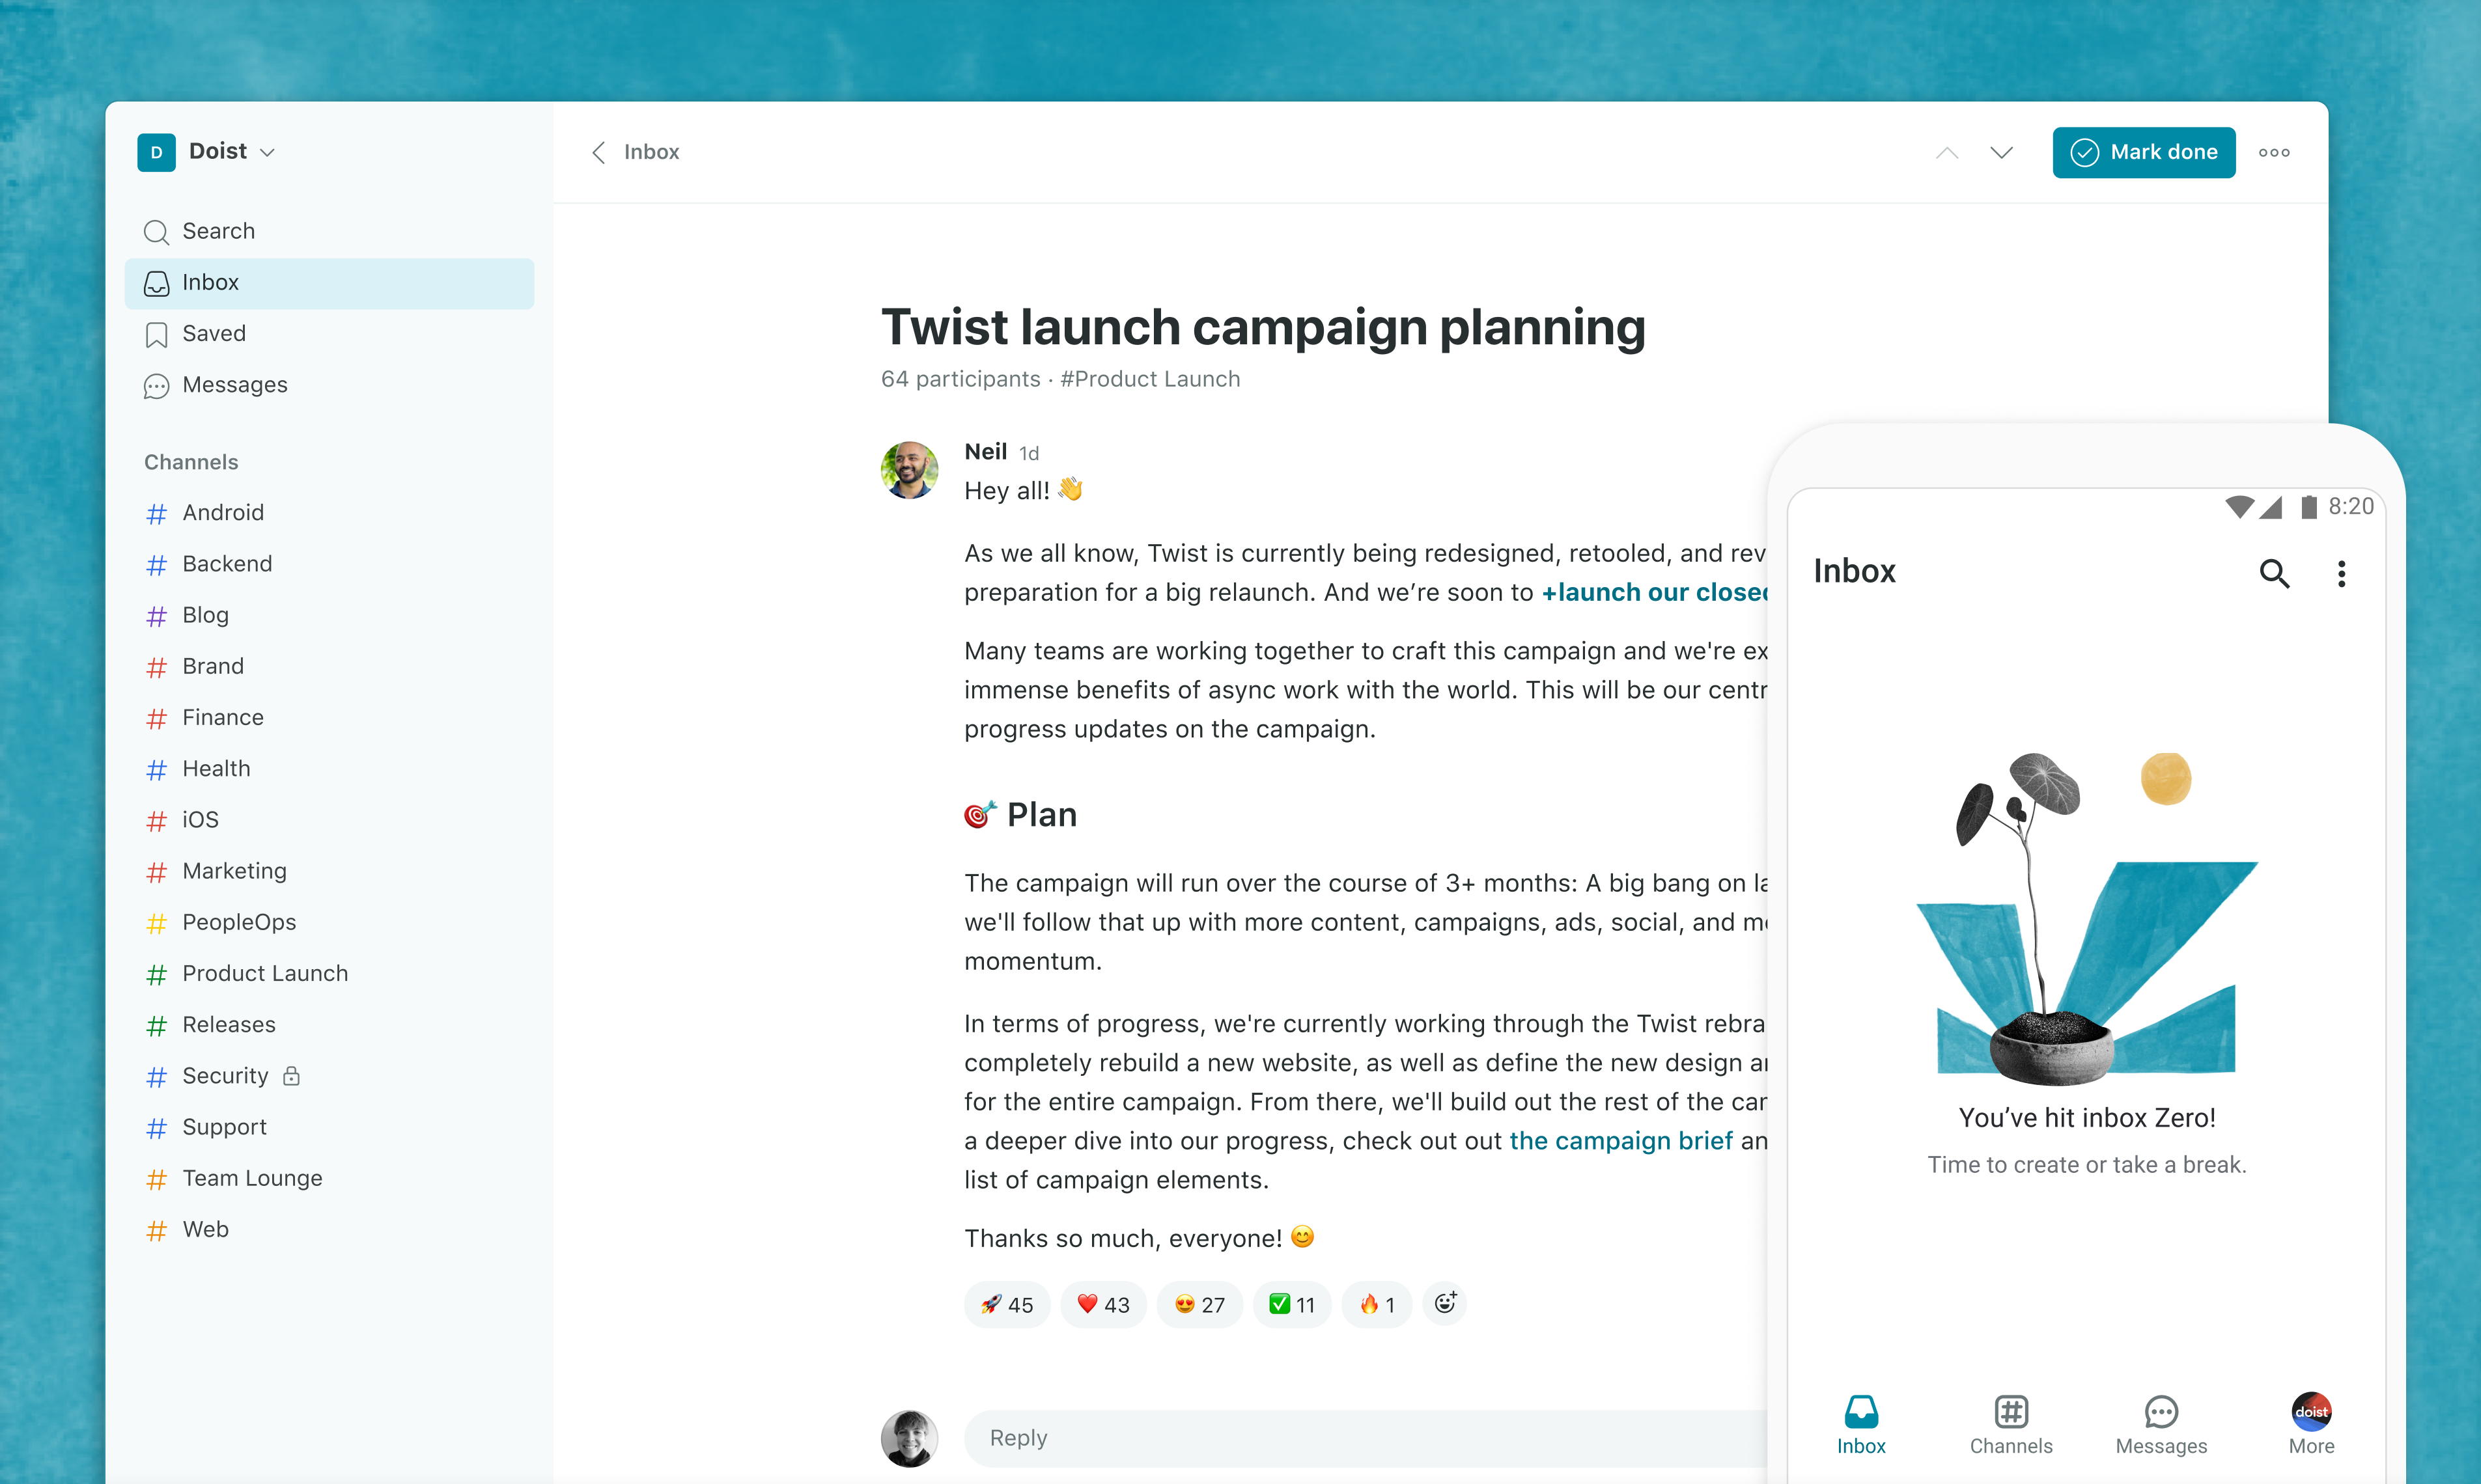This screenshot has height=1484, width=2481.
Task: Toggle the Security locked channel
Action: pos(226,1074)
